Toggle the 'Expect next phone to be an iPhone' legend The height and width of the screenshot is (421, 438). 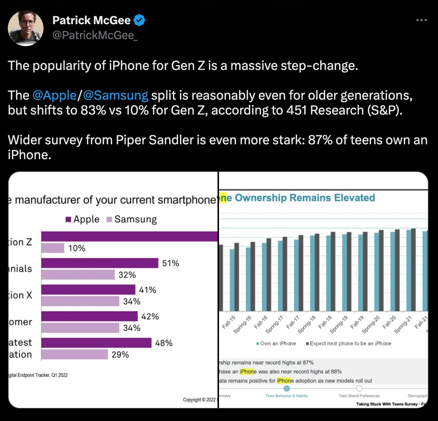click(349, 343)
